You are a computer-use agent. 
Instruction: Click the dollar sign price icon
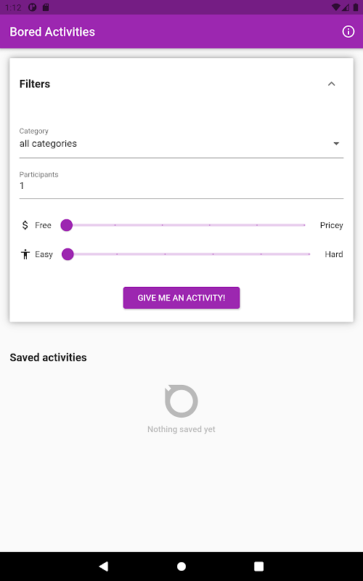pos(25,225)
